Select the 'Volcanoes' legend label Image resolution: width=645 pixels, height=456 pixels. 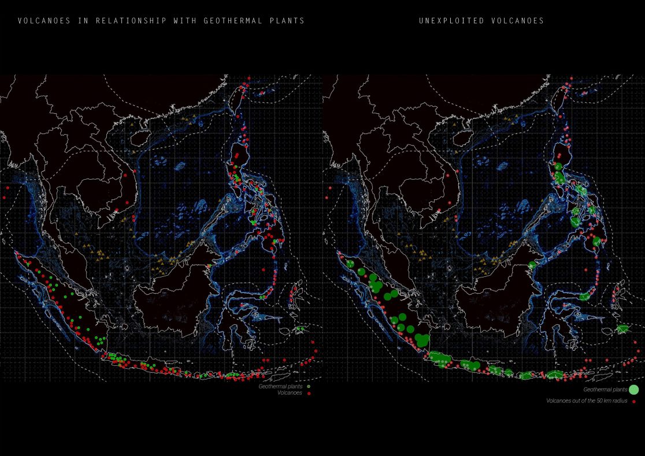[291, 393]
